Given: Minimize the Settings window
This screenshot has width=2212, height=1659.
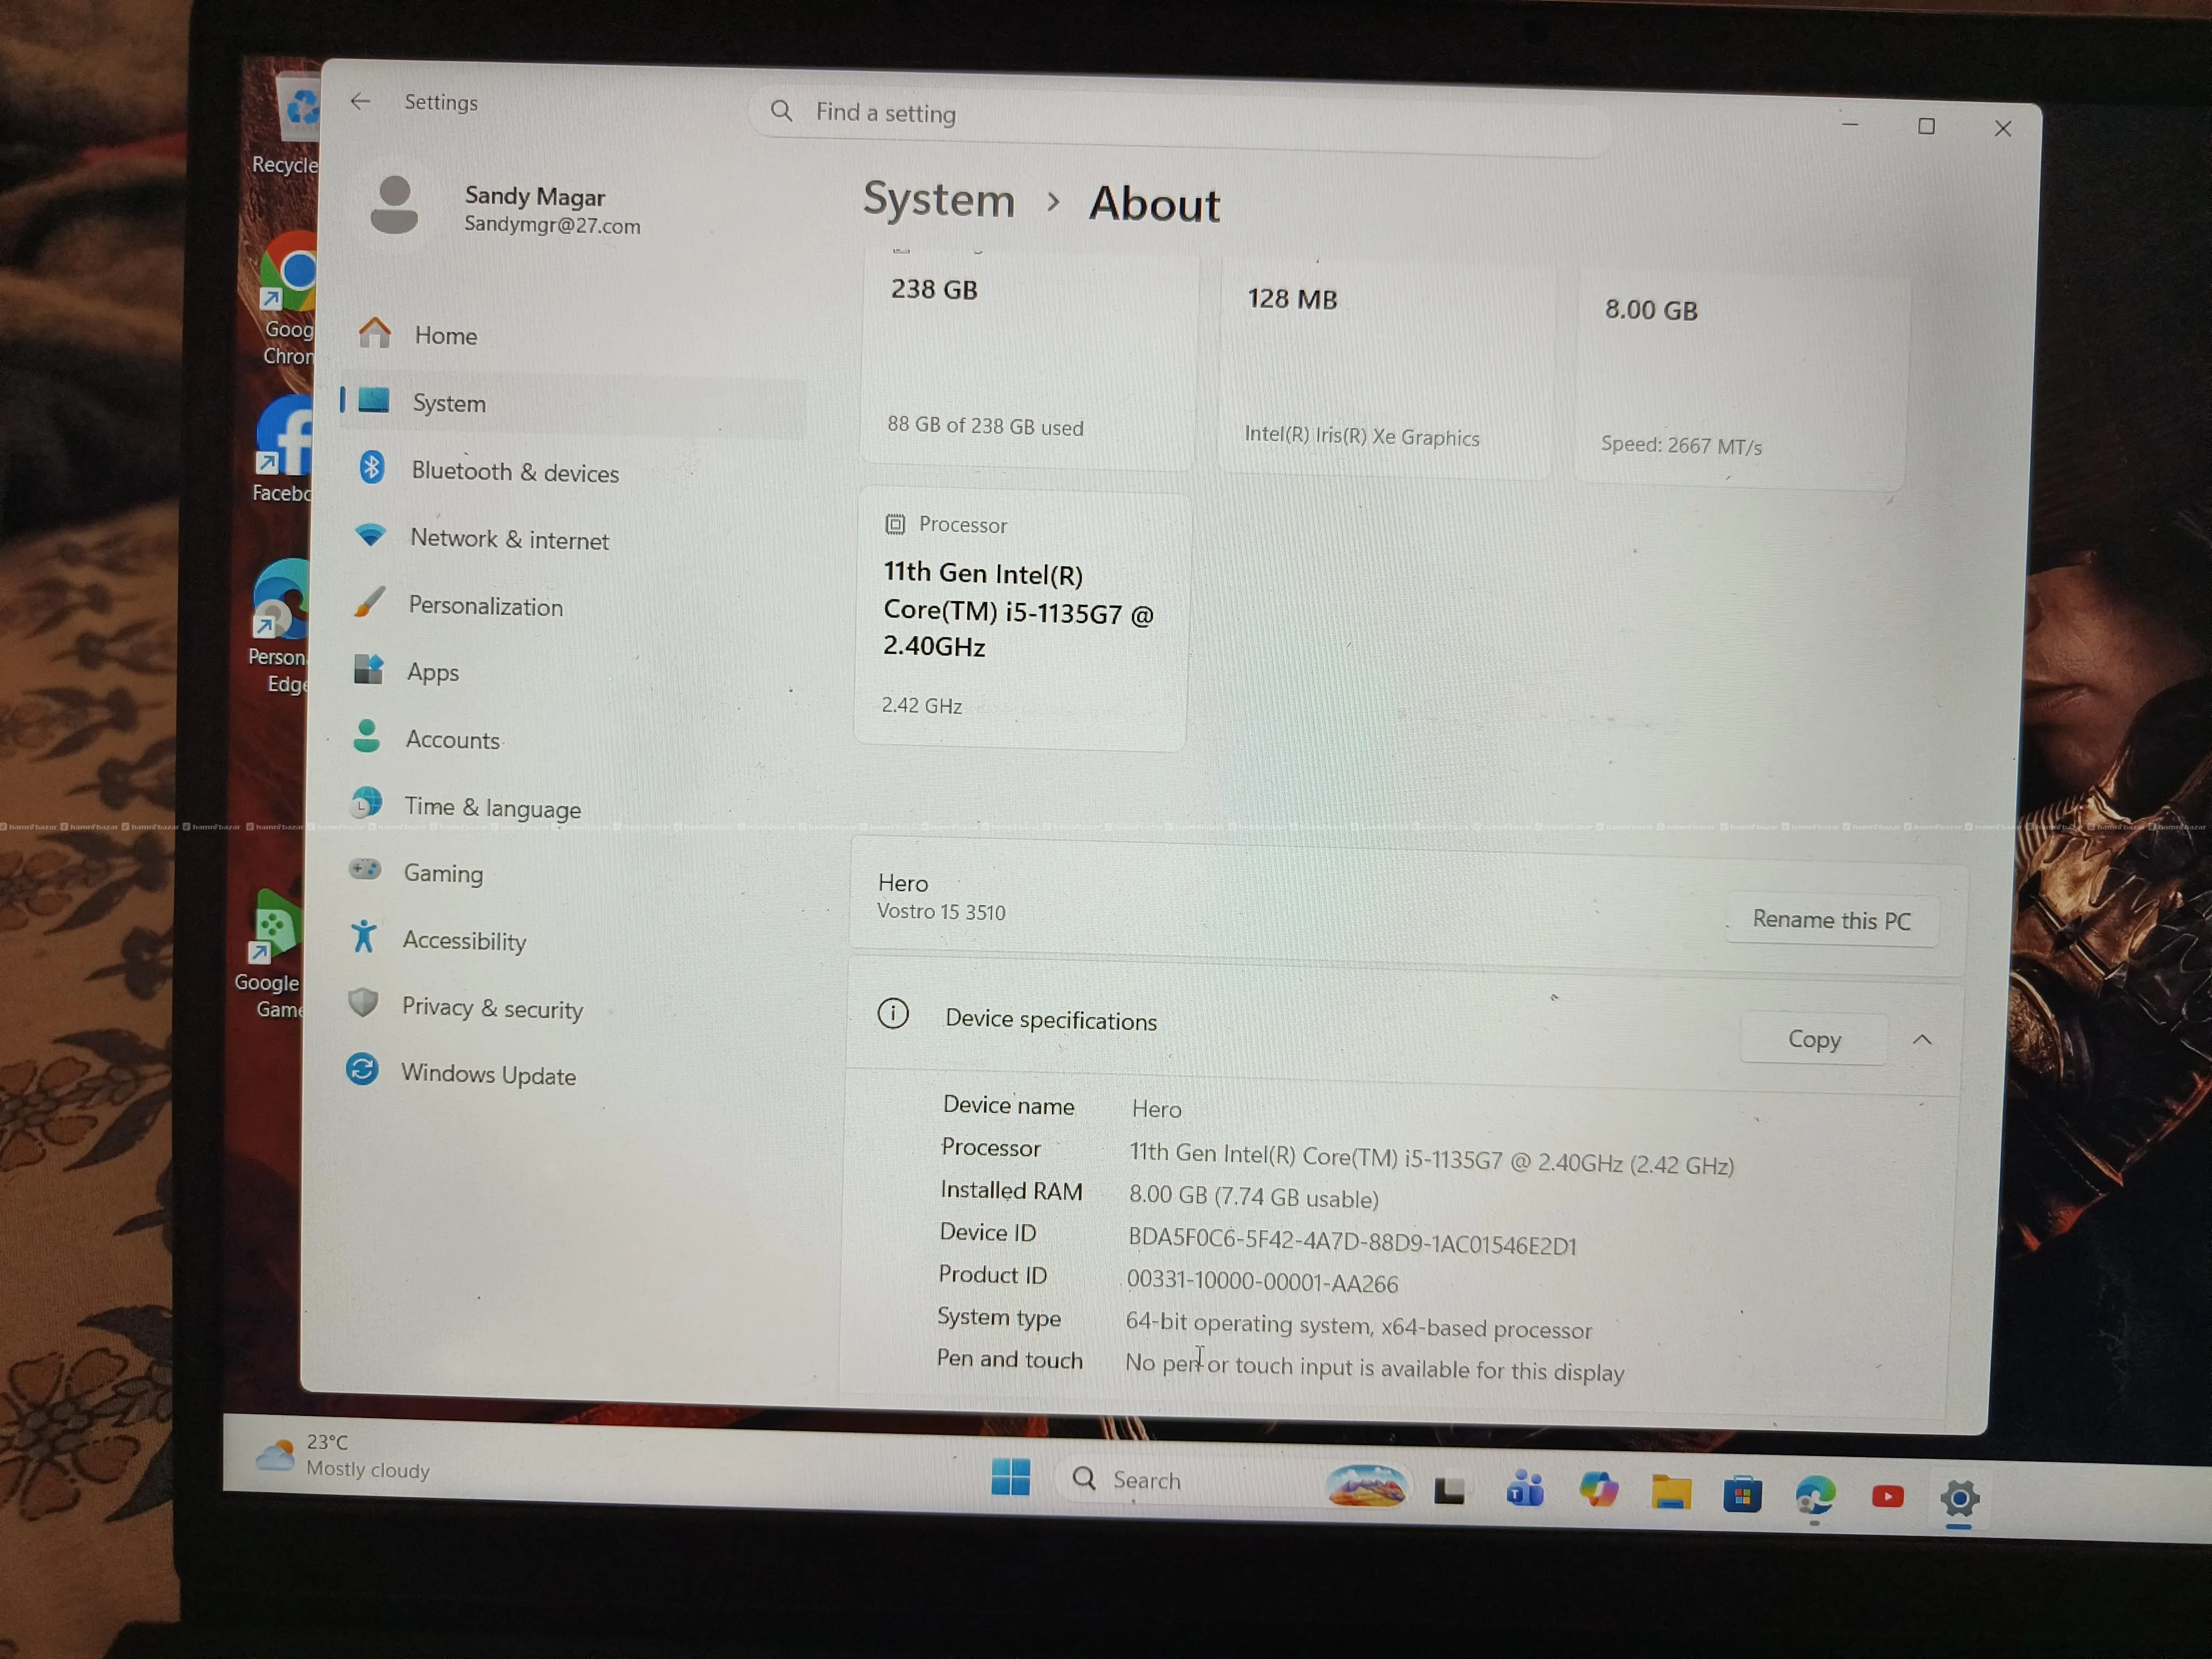Looking at the screenshot, I should (1850, 124).
